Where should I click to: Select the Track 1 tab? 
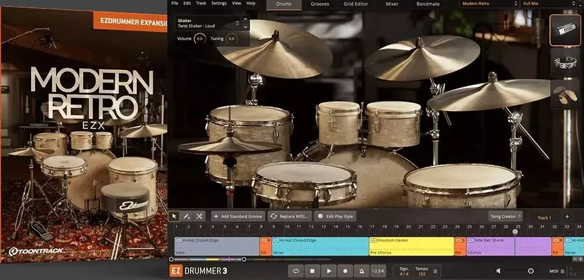pos(544,217)
